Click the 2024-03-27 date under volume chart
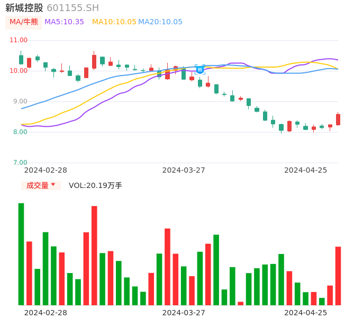 [x=184, y=313]
